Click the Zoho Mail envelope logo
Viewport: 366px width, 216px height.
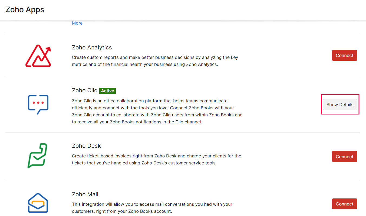coord(38,203)
